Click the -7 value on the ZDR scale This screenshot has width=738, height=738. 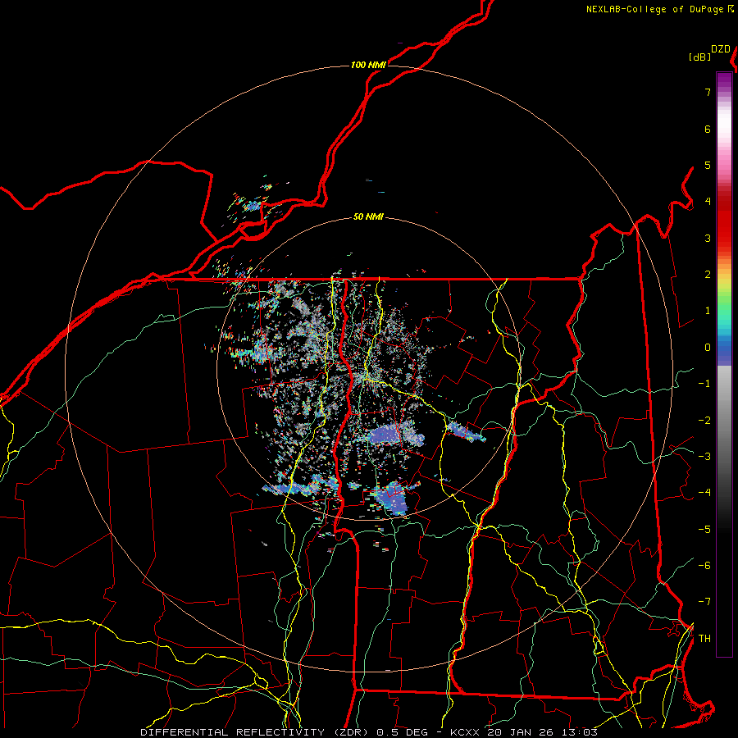tap(704, 602)
